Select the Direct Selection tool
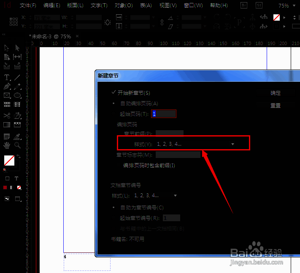 pos(17,48)
